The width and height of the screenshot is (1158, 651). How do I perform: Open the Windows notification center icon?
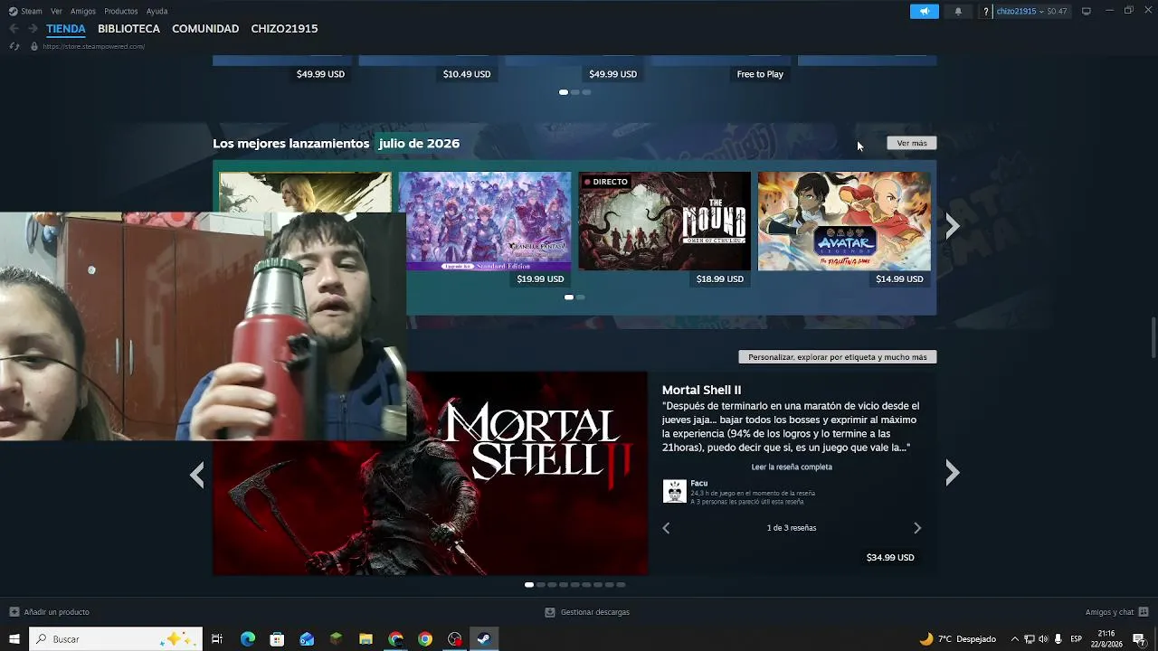tap(1139, 639)
